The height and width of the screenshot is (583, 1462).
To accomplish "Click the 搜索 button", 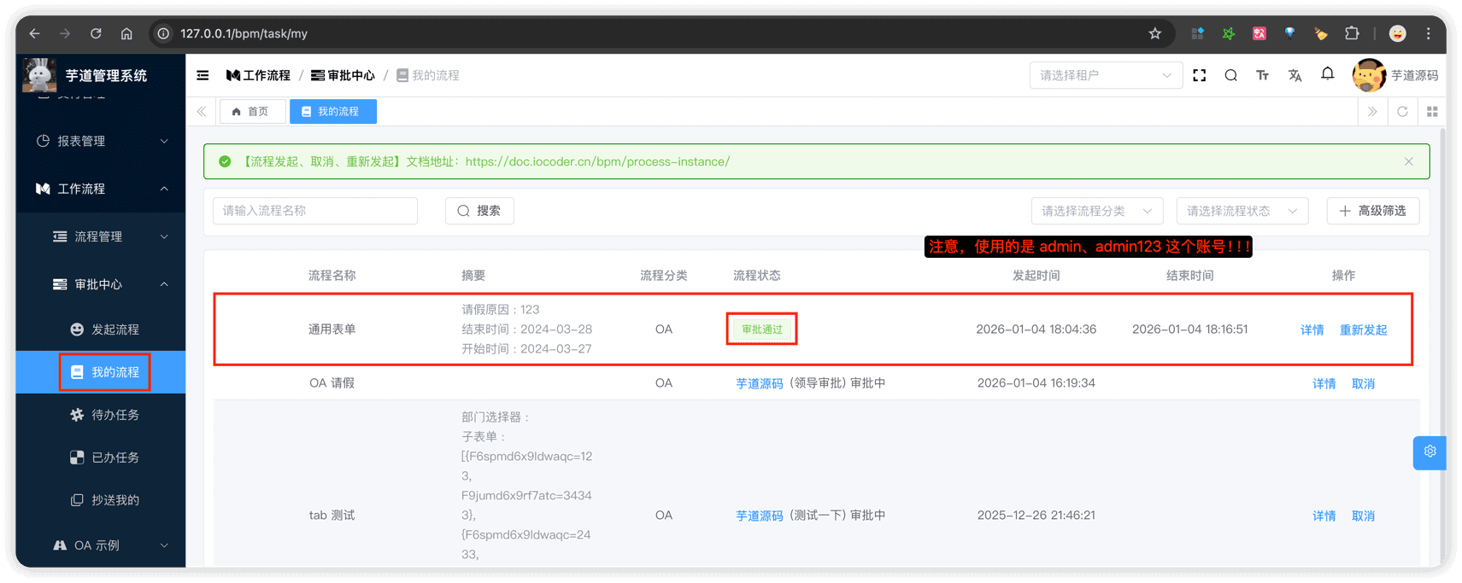I will click(x=479, y=211).
